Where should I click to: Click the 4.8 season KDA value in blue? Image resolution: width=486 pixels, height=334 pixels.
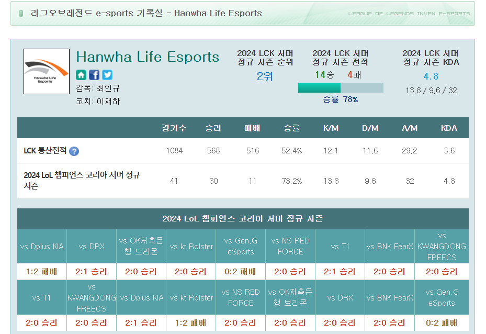point(431,76)
